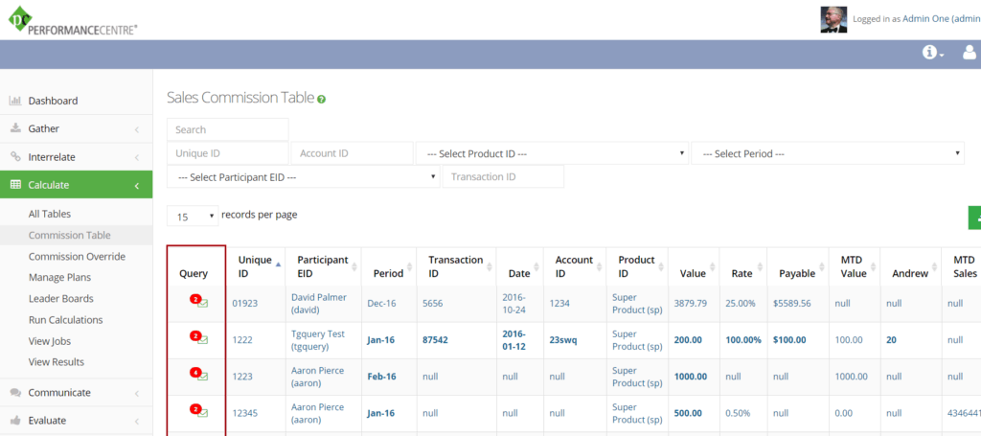Expand the Communicate menu chevron
981x436 pixels.
pos(136,394)
